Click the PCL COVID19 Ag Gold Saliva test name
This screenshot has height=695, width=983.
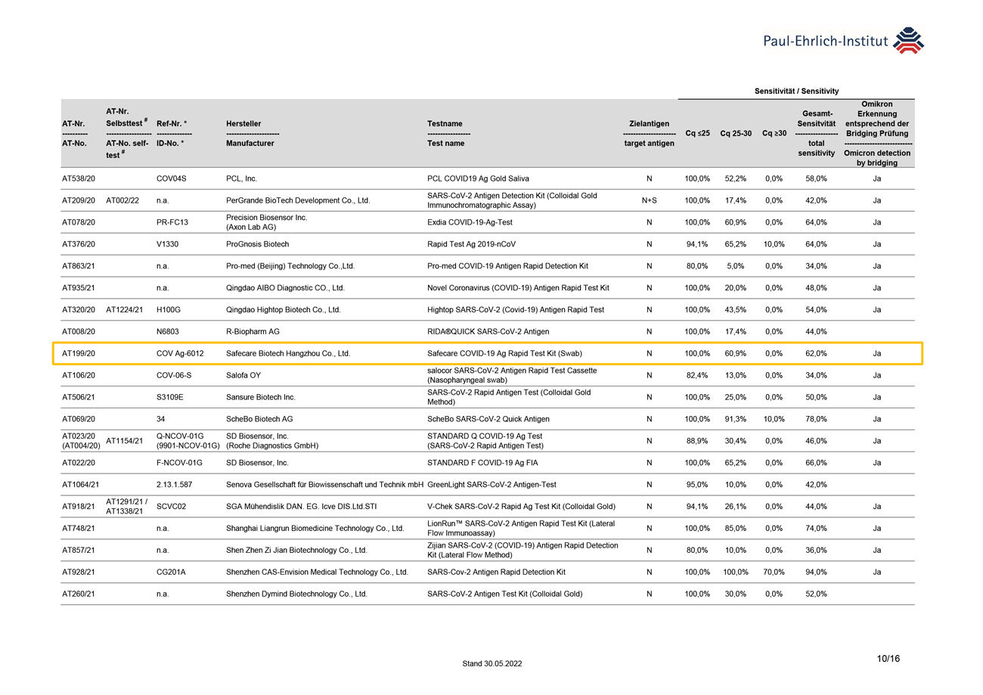(478, 178)
